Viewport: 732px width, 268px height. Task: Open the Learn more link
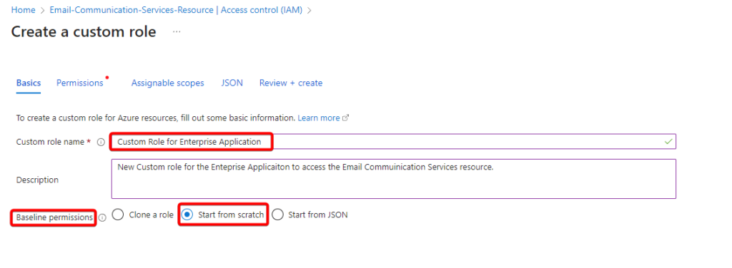click(319, 118)
